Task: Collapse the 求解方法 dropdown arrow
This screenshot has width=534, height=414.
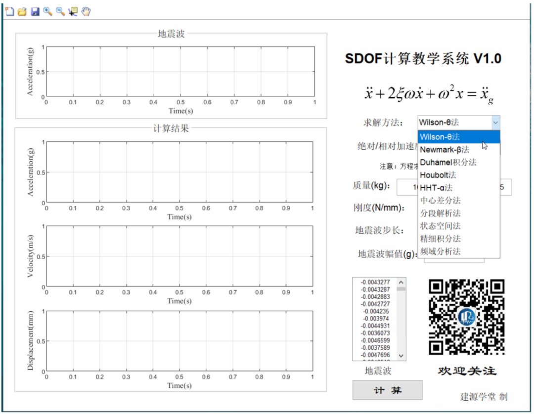Action: 495,123
